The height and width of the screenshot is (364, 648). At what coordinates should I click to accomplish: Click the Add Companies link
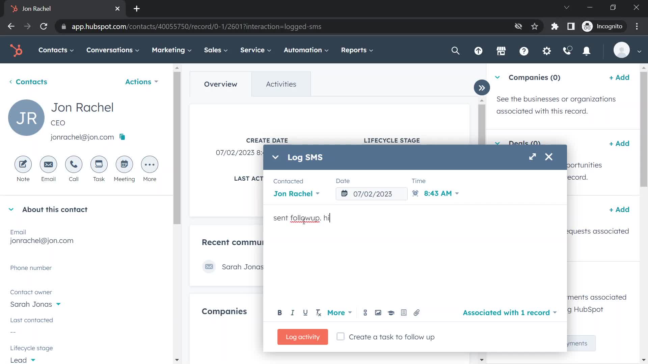tap(619, 77)
